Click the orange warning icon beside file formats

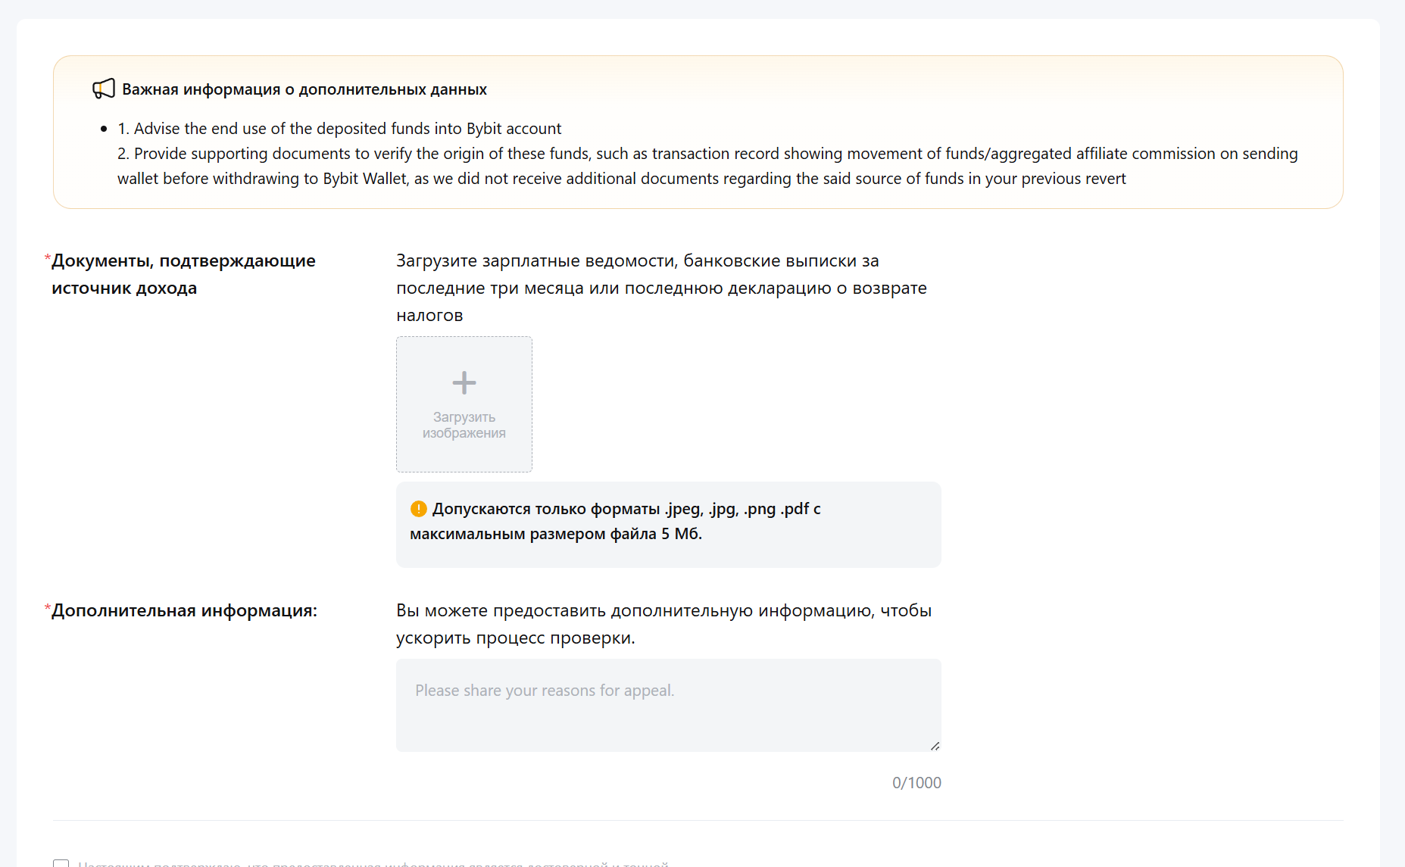coord(418,509)
